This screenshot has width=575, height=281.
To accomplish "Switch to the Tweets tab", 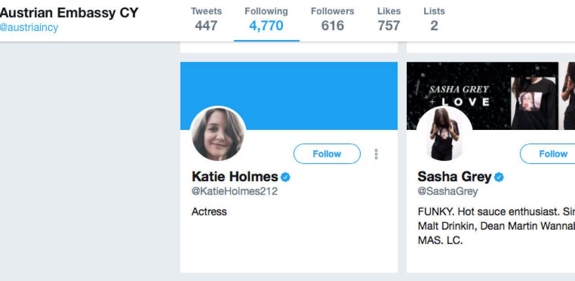I will (206, 19).
